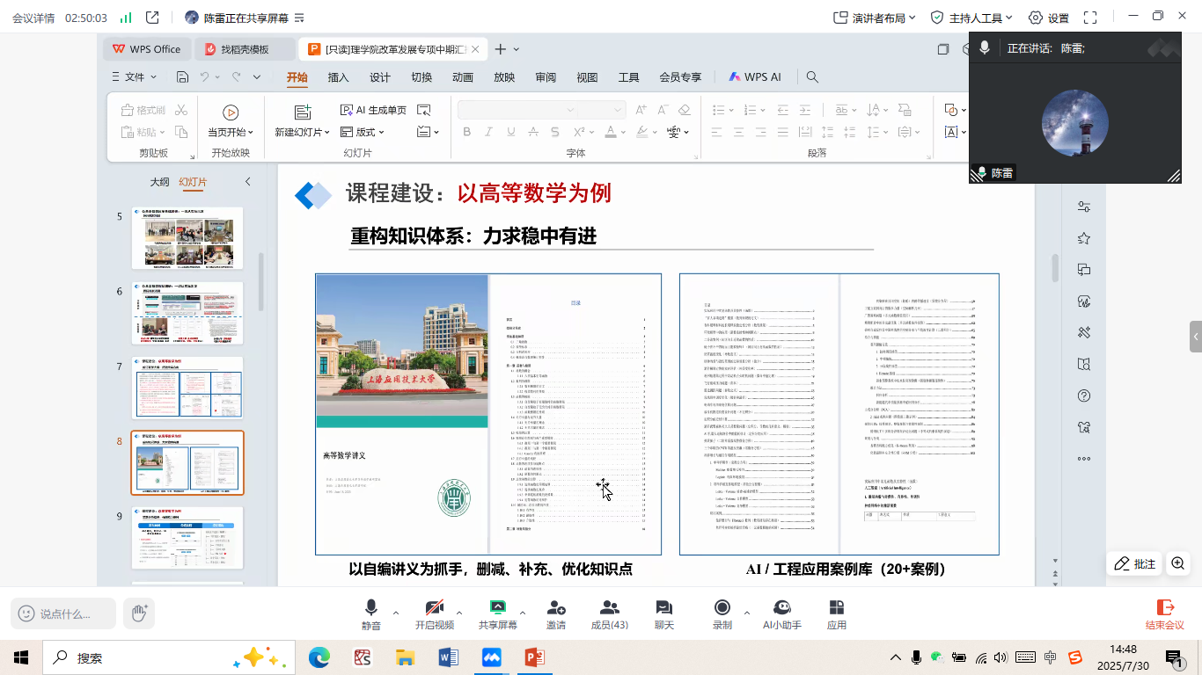Open the 主持人工具 host tools dropdown
Viewport: 1202px width, 675px height.
[971, 18]
